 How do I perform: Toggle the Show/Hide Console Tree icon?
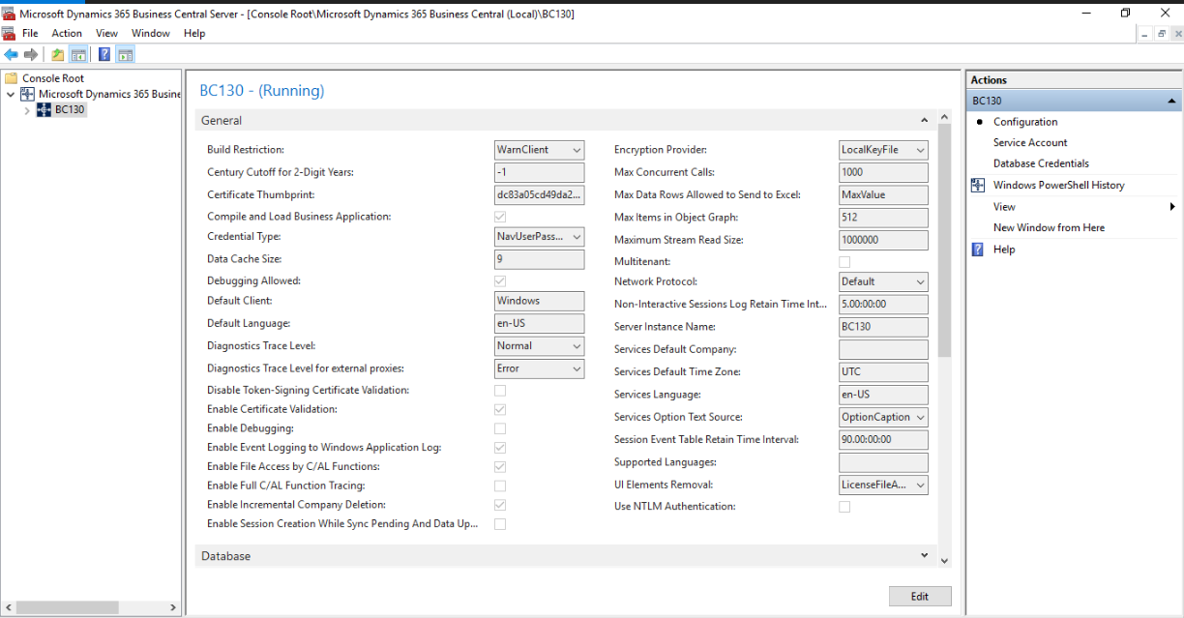tap(78, 55)
